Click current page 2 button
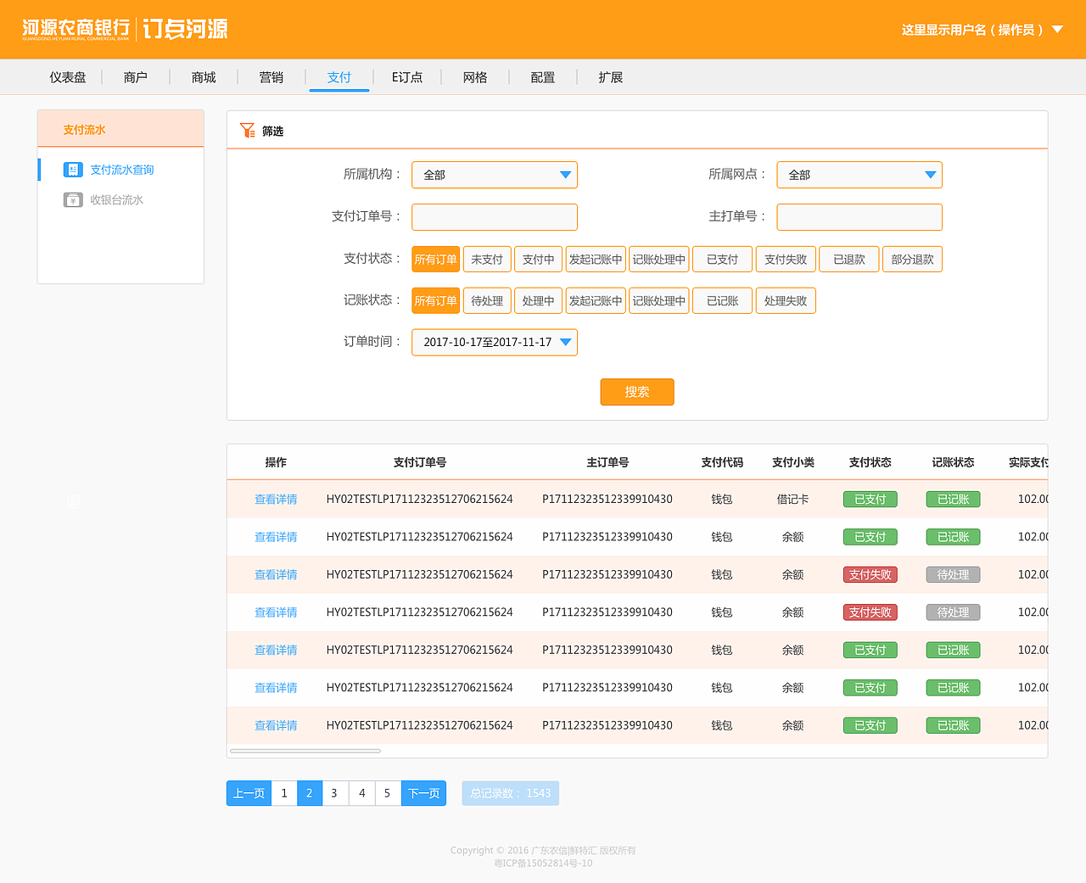 coord(310,793)
